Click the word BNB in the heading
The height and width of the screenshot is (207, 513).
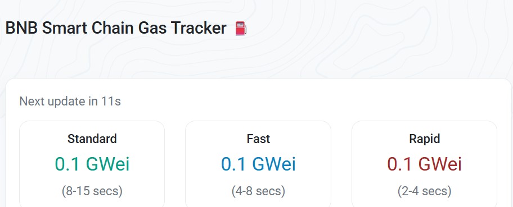[x=21, y=28]
